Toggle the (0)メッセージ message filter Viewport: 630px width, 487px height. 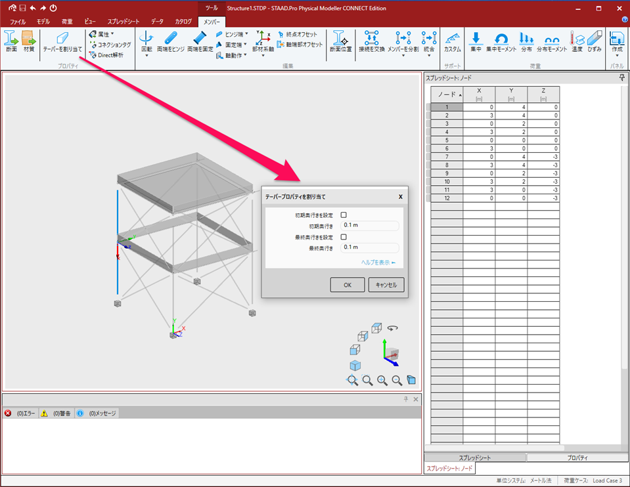(x=97, y=413)
